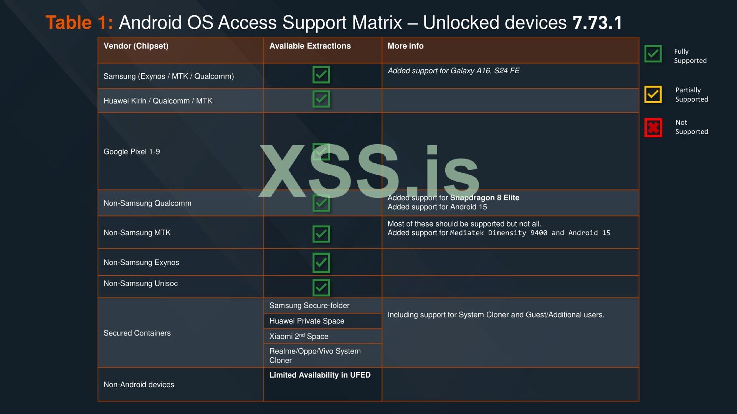This screenshot has width=737, height=414.
Task: Select the Samsung Secure-folder cell
Action: pyautogui.click(x=309, y=306)
